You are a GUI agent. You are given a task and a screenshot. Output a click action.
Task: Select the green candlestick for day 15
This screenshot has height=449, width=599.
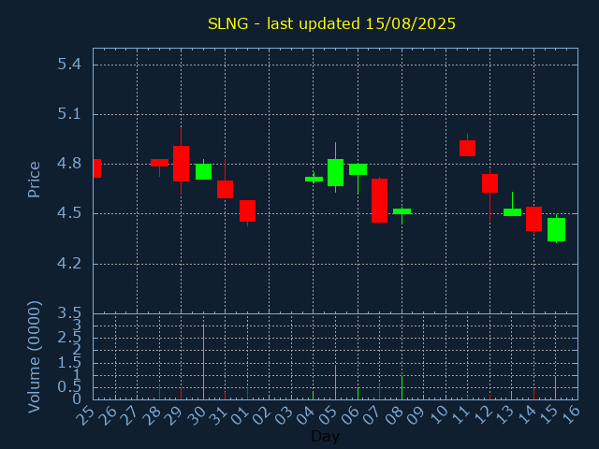[x=556, y=229]
